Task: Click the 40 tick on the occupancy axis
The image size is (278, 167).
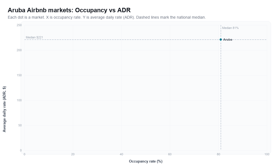Action: pyautogui.click(x=121, y=154)
